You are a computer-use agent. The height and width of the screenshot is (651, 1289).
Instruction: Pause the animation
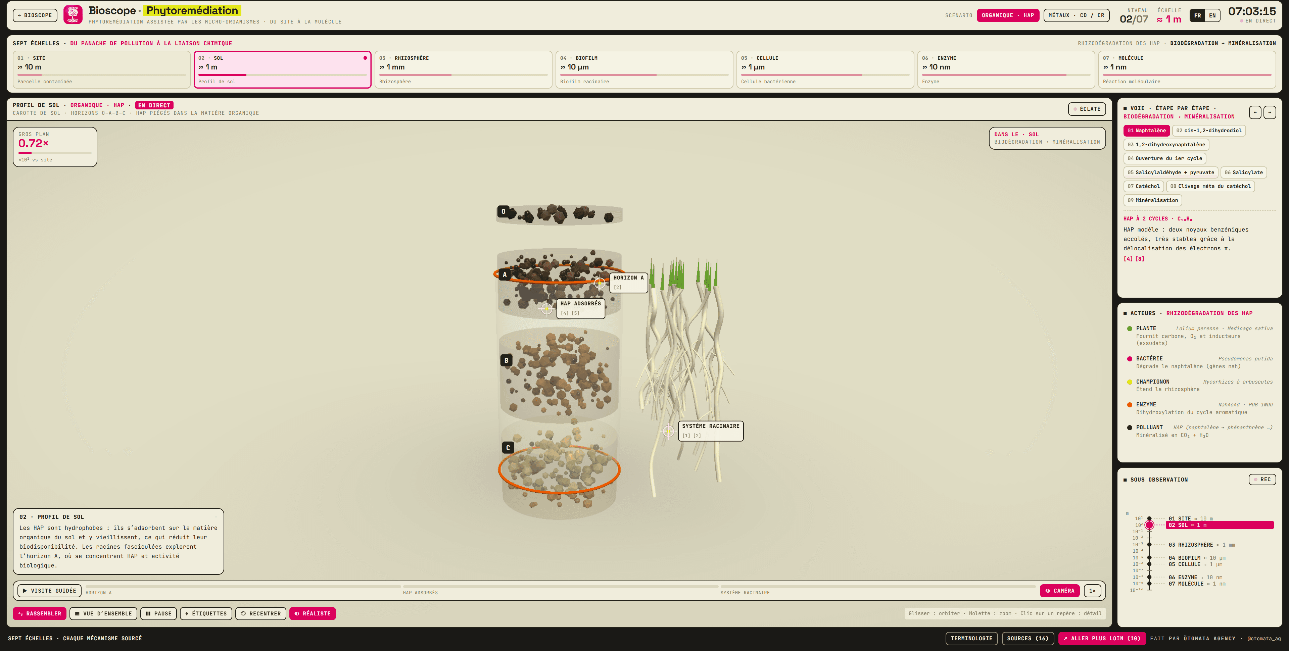click(159, 613)
